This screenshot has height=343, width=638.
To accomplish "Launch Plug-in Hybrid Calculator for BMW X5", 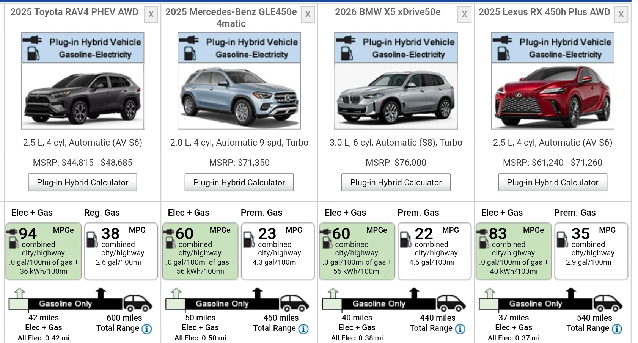I will (396, 182).
